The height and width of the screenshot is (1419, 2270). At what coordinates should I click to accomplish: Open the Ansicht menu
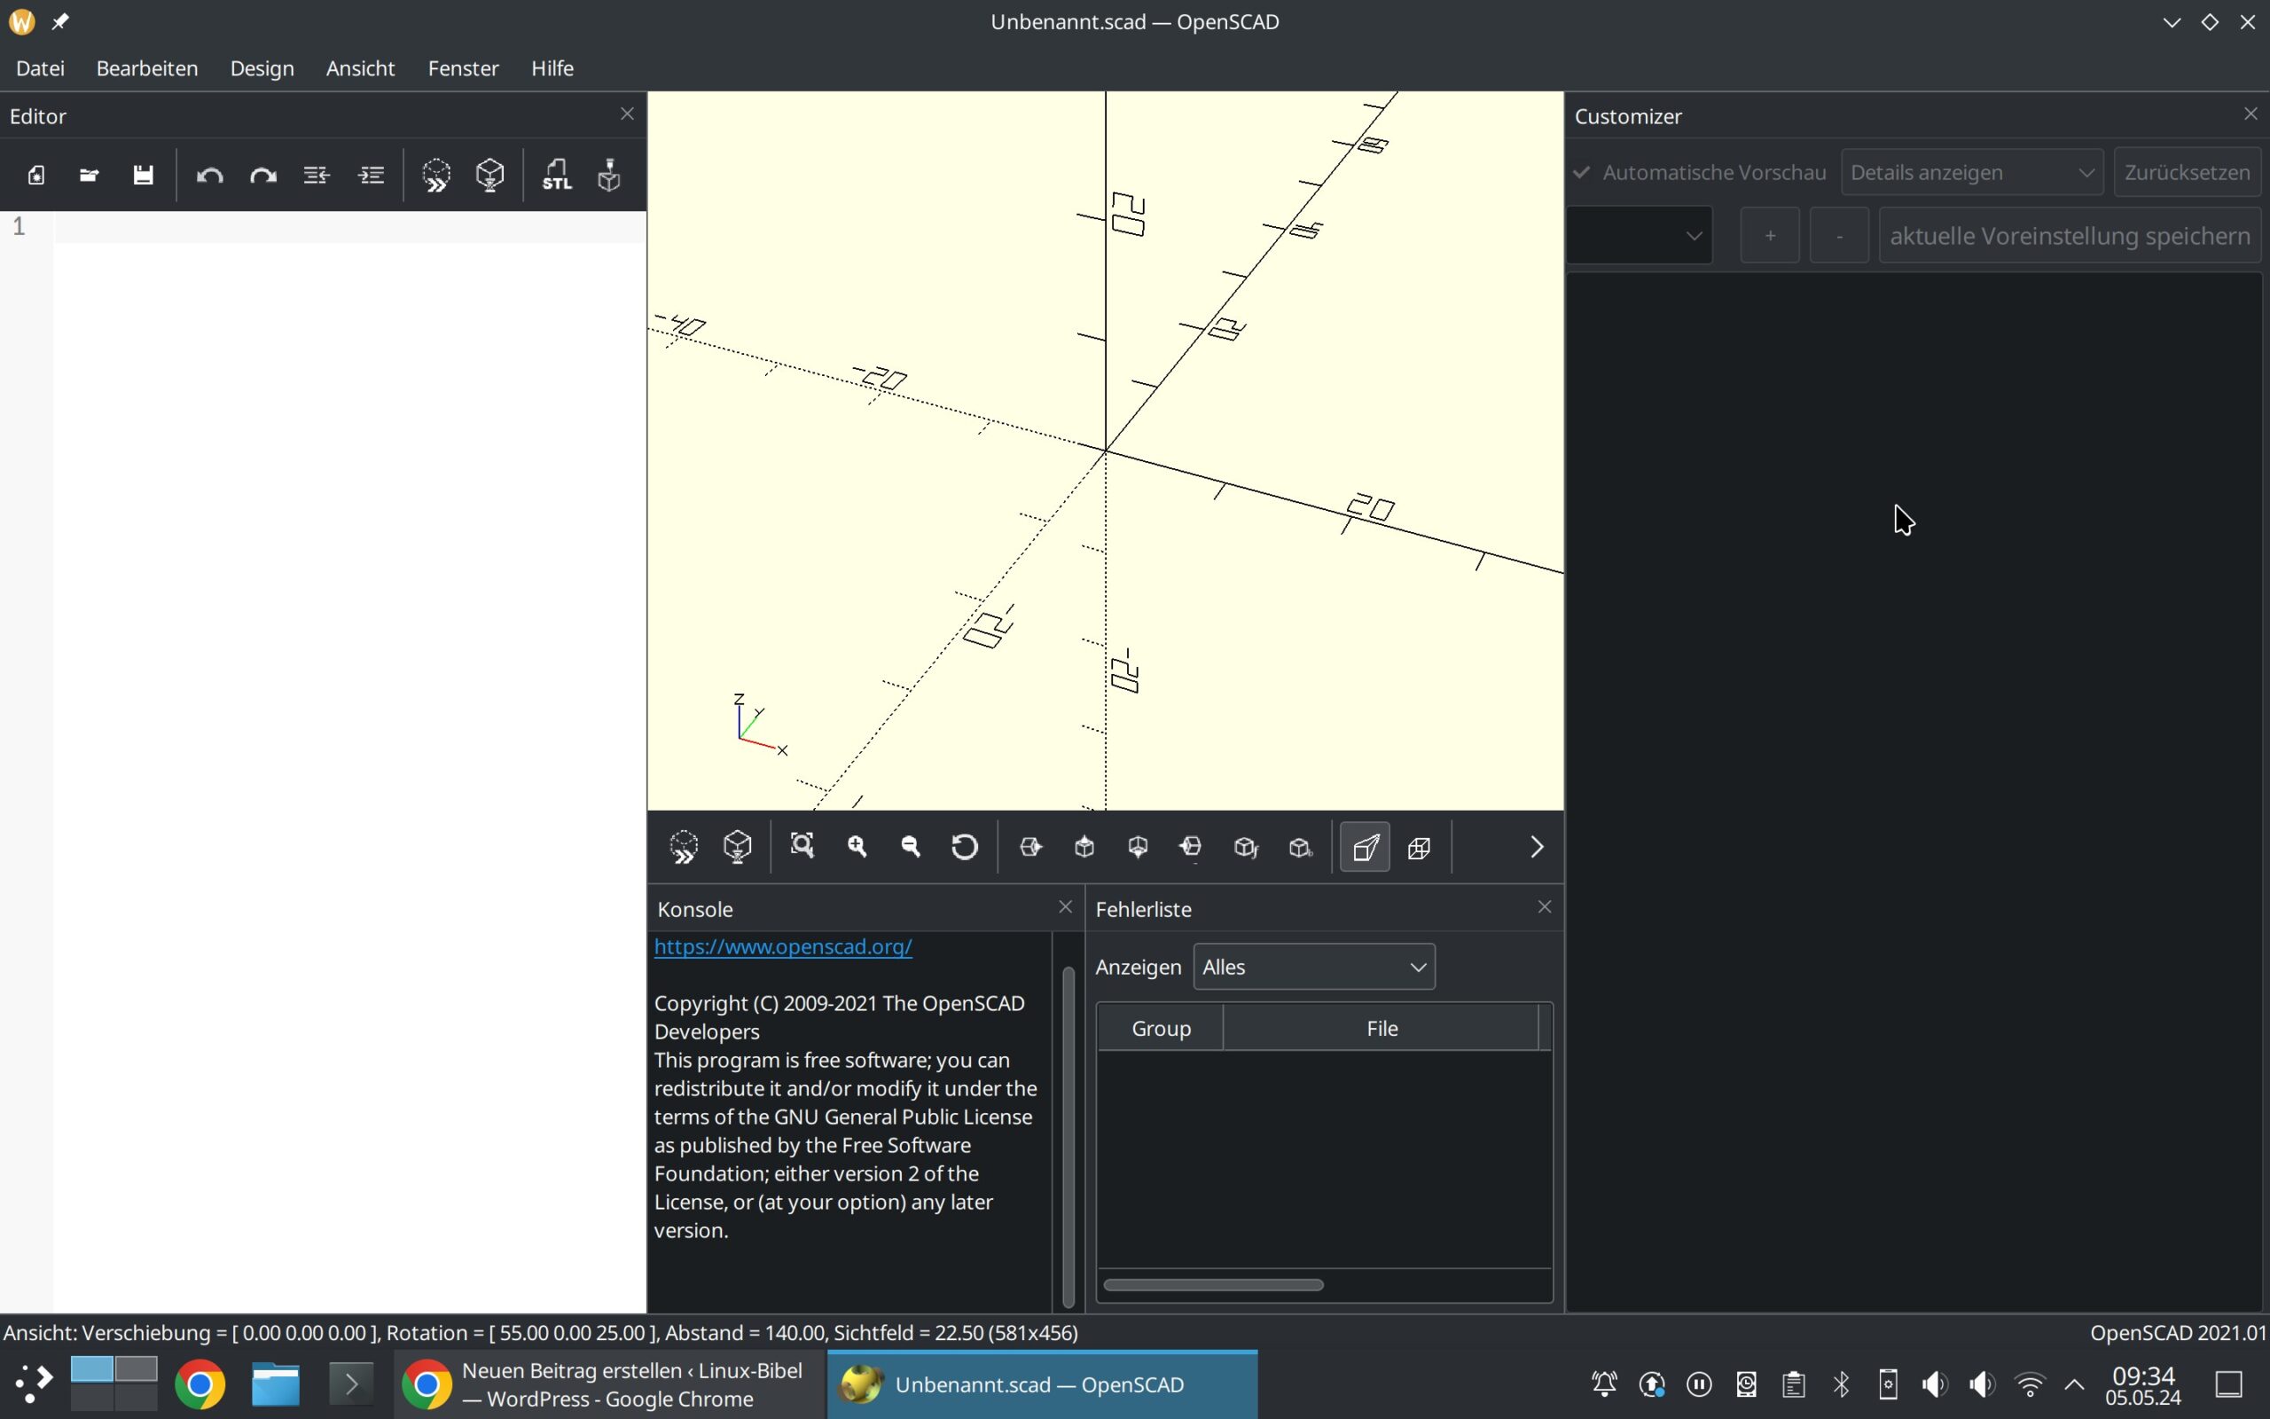tap(360, 67)
